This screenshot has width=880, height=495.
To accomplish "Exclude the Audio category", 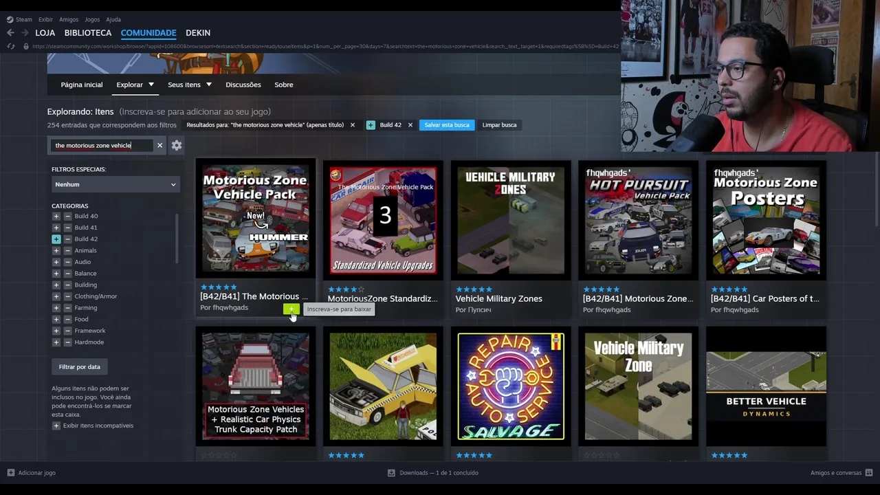I will [67, 262].
